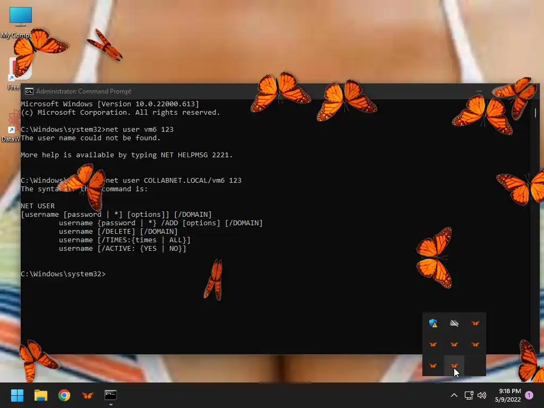Open Windows Security icon in tray overflow
This screenshot has width=544, height=408.
(x=433, y=324)
